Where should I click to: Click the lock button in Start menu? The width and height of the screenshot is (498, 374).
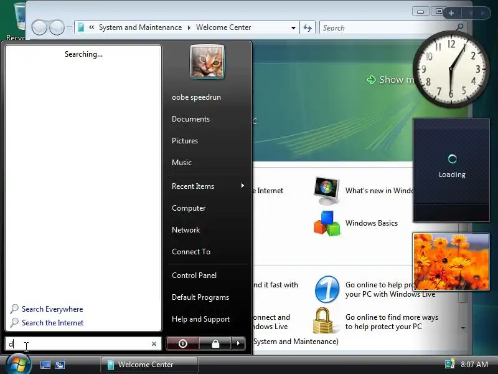(x=215, y=343)
